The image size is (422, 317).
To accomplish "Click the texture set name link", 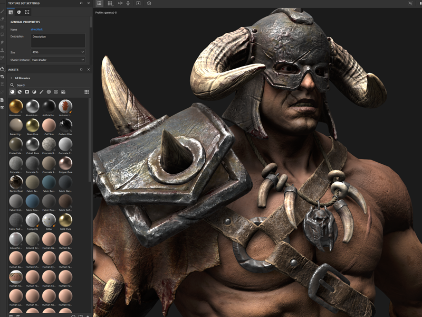I will 37,30.
